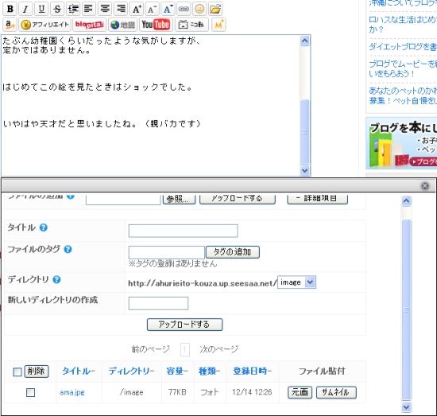Sort the file list by タイトル column
Viewport: 437px width, 416px height.
(x=79, y=371)
